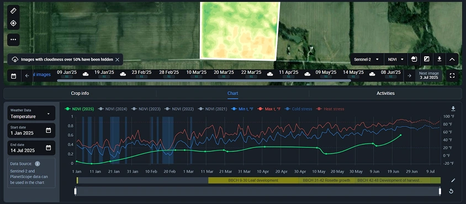Screen dimensions: 466x204
Task: Open the Sentinel-2 satellite source dropdown
Action: [367, 60]
